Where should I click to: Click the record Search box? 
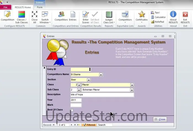coord(105,125)
